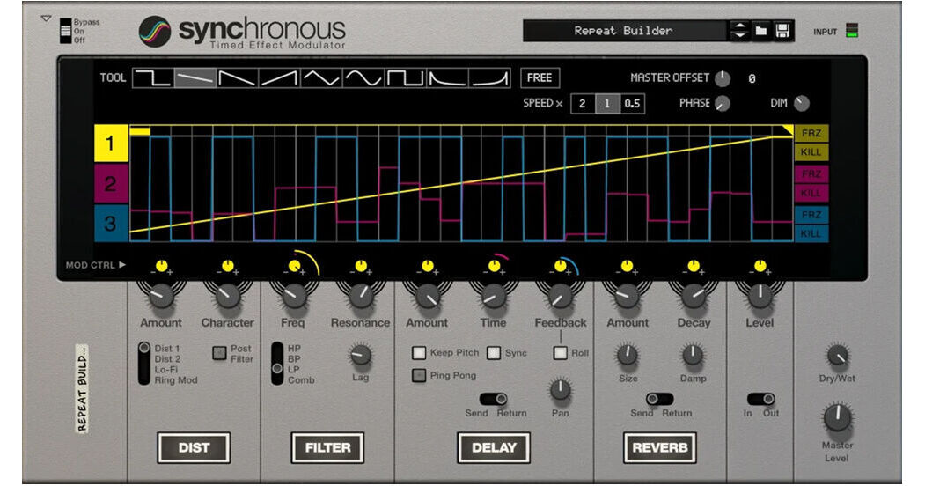Click the REPEAT BUILD name tape label
This screenshot has height=486, width=925.
[x=82, y=388]
